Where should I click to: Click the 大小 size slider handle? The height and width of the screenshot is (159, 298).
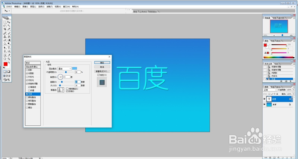tap(60, 85)
